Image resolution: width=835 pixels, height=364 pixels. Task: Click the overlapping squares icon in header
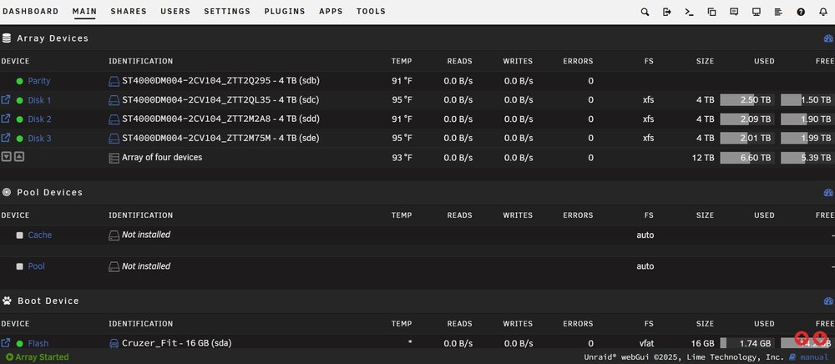point(711,12)
